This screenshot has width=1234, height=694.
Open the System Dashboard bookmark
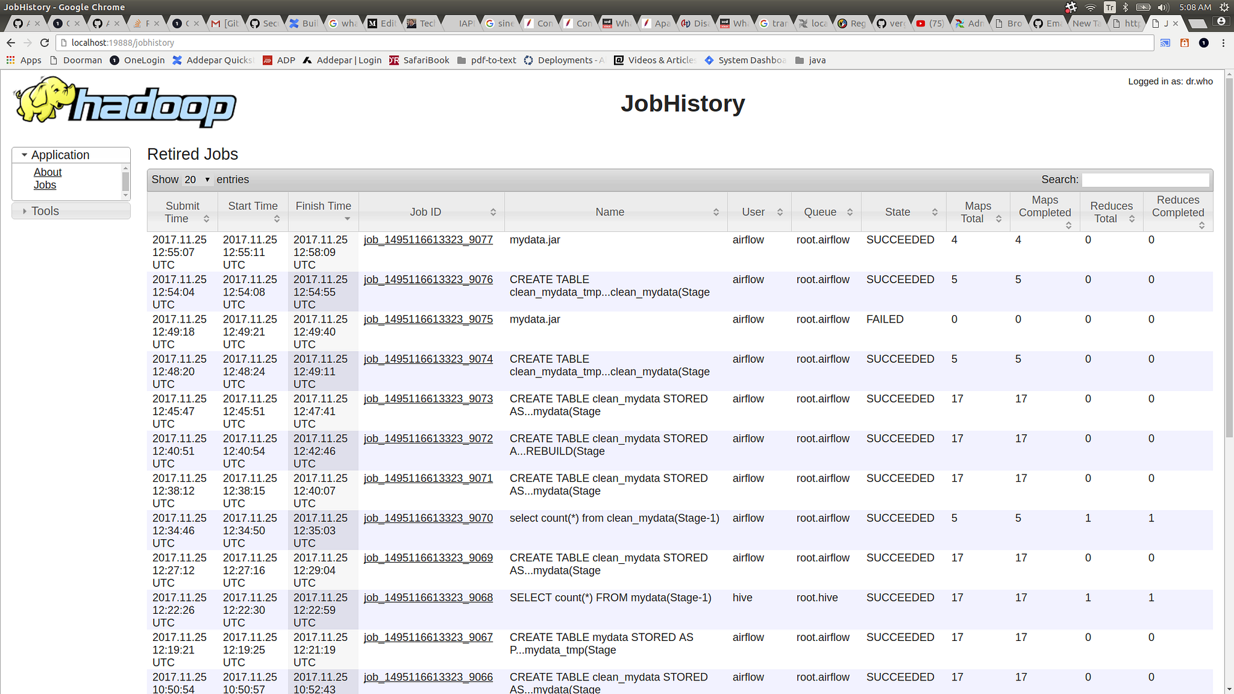[745, 60]
